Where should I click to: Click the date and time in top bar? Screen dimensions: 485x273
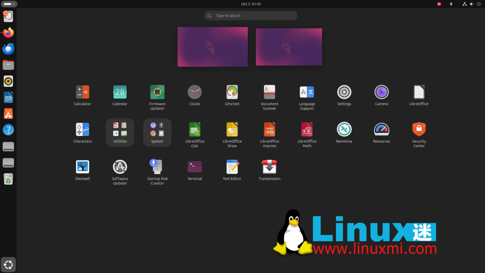pyautogui.click(x=251, y=4)
